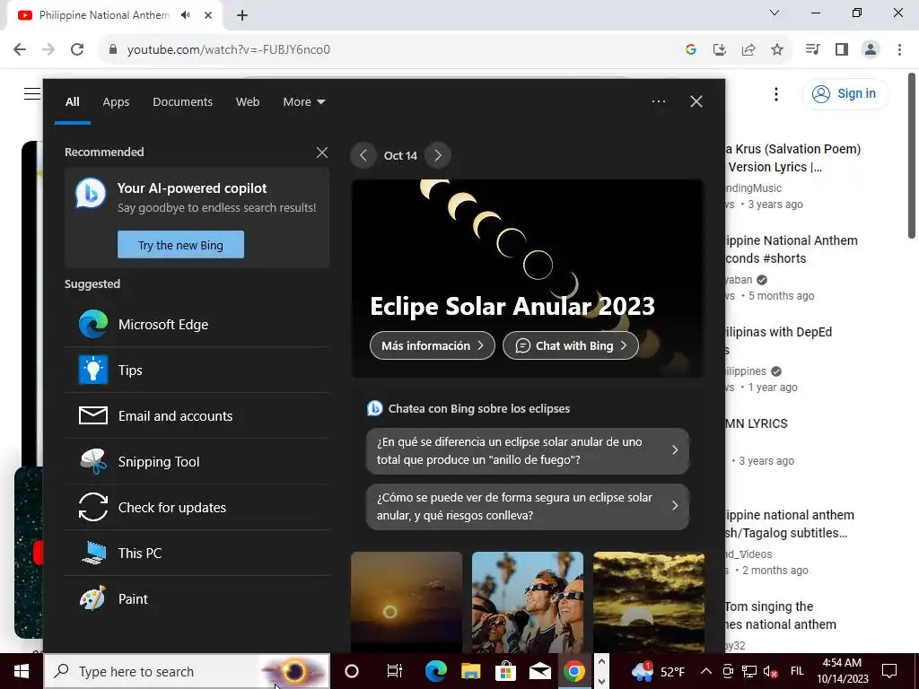Image resolution: width=919 pixels, height=689 pixels.
Task: Open the Tips app suggestion
Action: (197, 370)
